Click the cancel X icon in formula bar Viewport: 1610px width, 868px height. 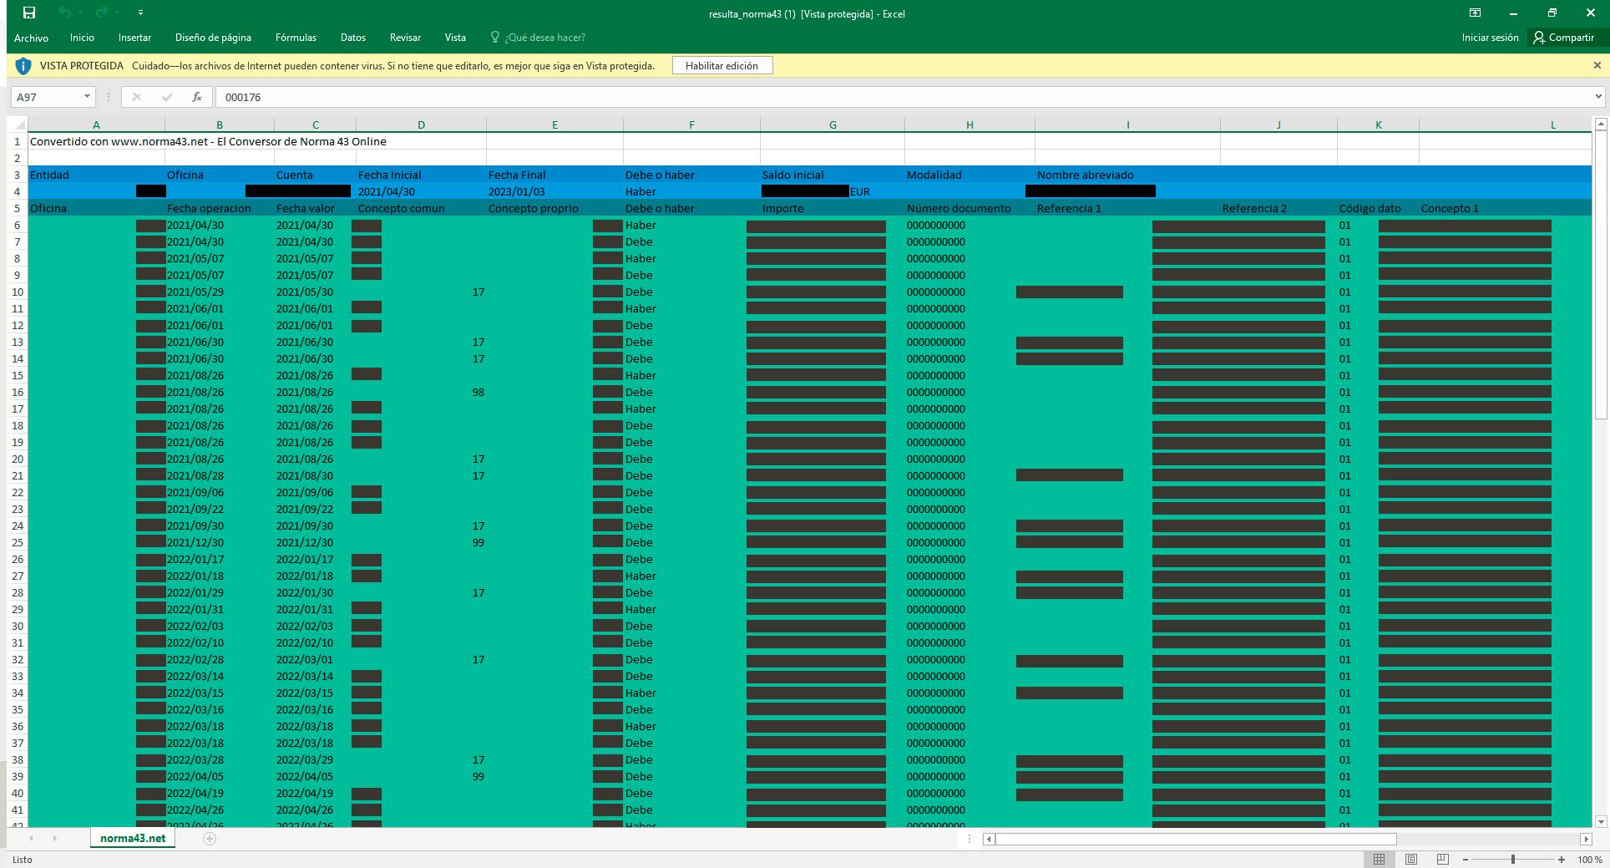click(137, 97)
